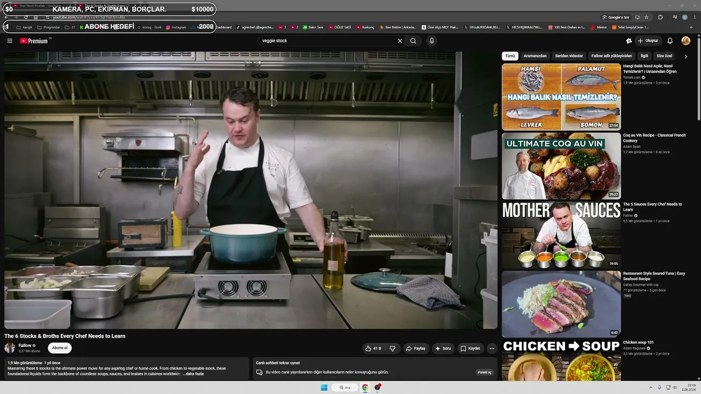
Task: Click the taskbar Ara search box
Action: tap(344, 387)
